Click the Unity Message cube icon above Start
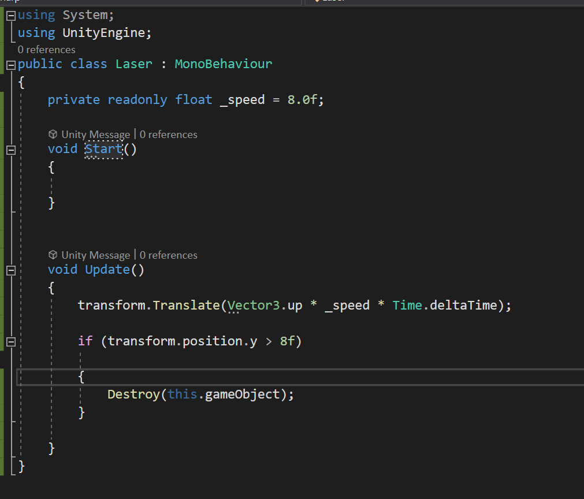The width and height of the screenshot is (584, 499). tap(53, 134)
